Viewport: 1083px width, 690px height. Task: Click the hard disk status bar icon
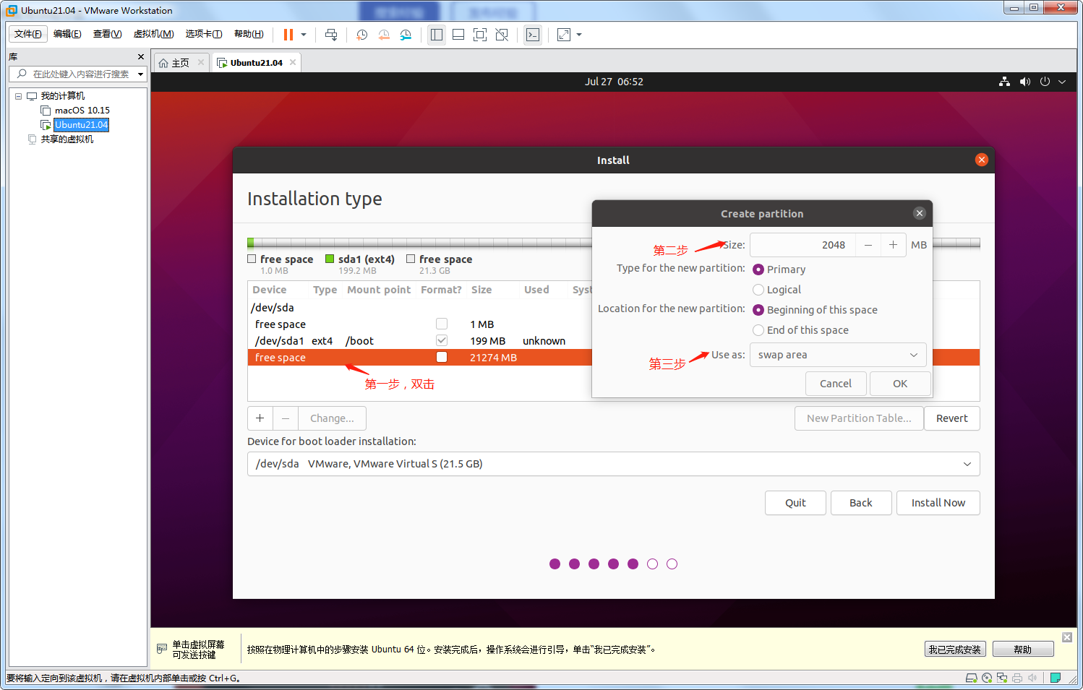point(972,678)
